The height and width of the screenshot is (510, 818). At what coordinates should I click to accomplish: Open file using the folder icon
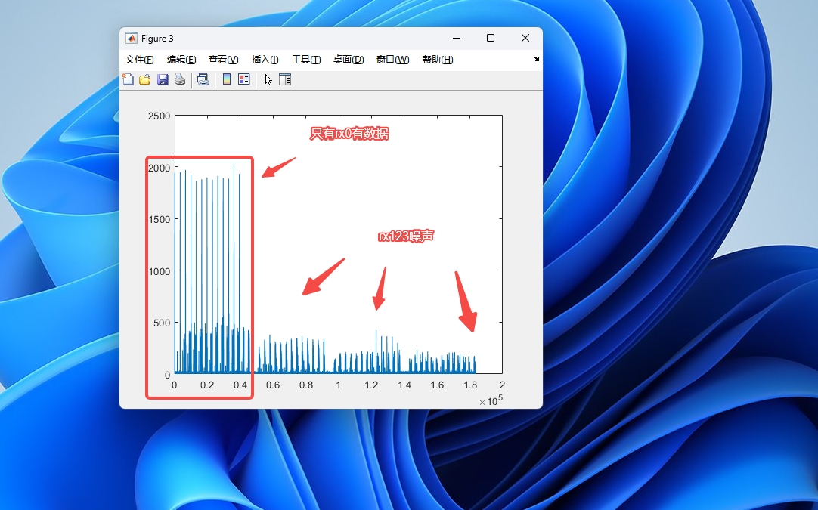tap(145, 80)
